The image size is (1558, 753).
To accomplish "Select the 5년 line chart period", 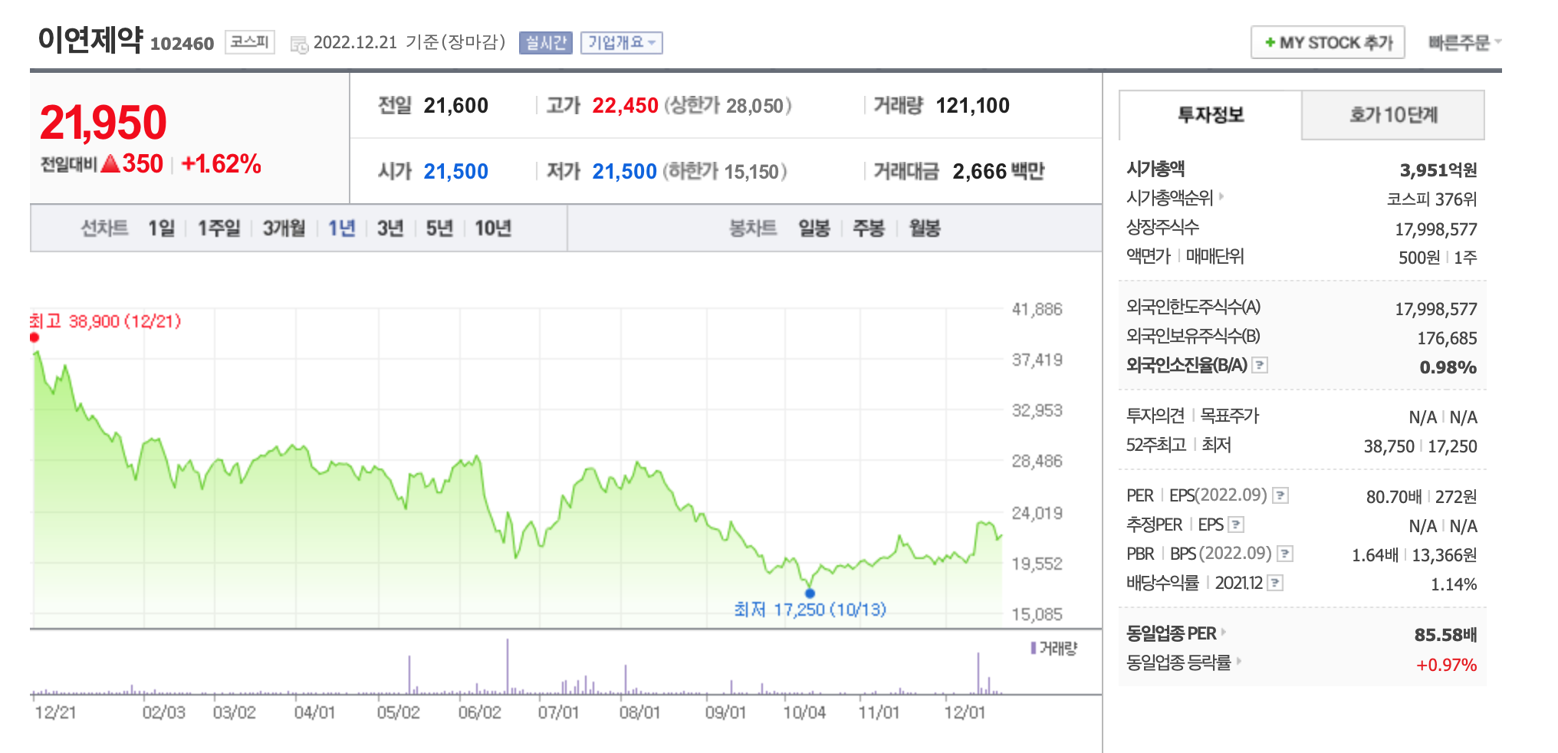I will [439, 228].
